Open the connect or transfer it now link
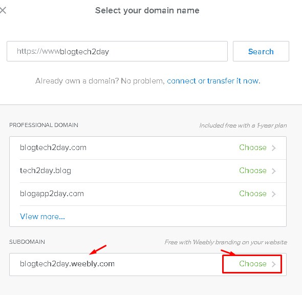Viewport: 302px width, 295px height. [213, 81]
